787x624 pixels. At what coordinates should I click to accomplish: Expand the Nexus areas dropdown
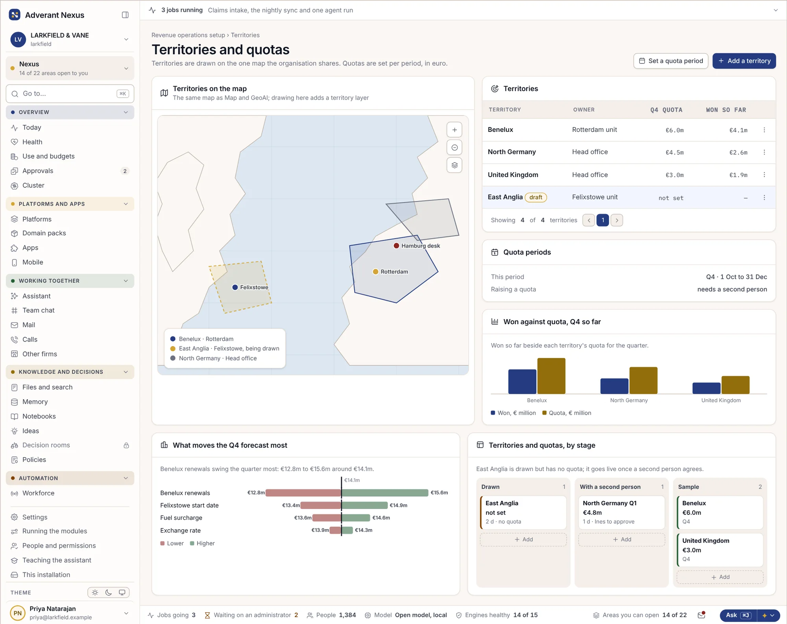pyautogui.click(x=70, y=68)
